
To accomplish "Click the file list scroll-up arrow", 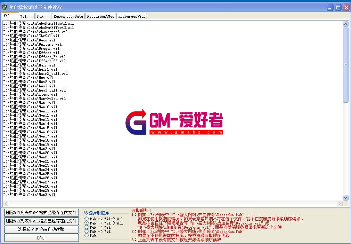I will pos(345,24).
